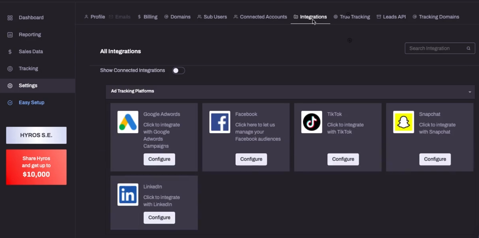This screenshot has width=479, height=238.
Task: Collapse the Ad Tracking Platforms section
Action: pos(470,92)
